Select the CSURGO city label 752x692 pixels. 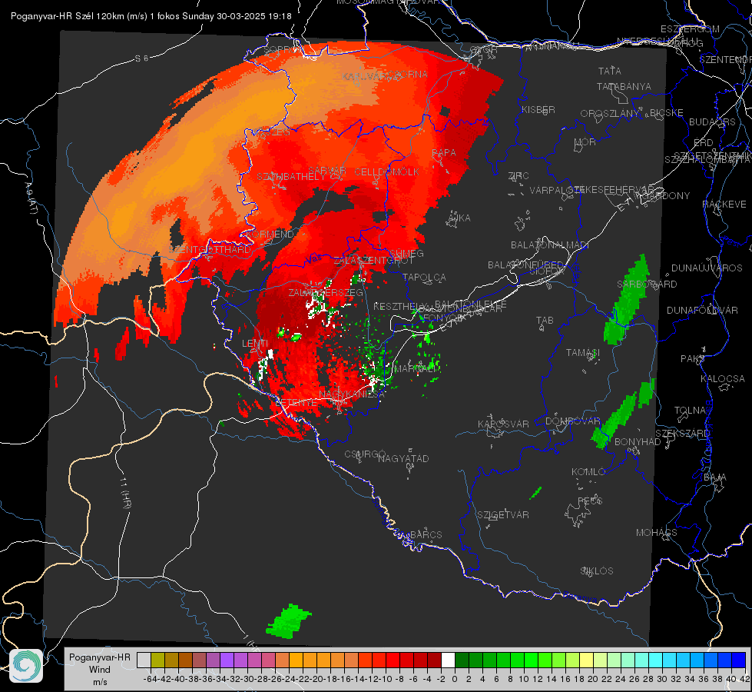365,454
